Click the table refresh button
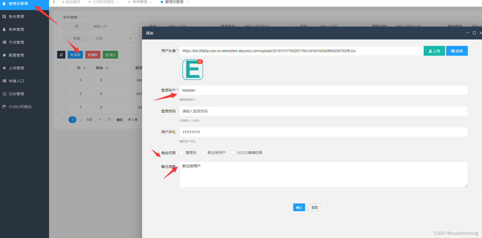This screenshot has width=482, height=238. click(61, 55)
